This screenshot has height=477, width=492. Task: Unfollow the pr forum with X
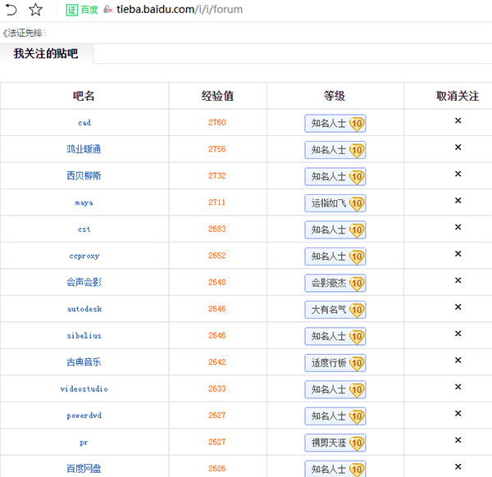pos(458,440)
